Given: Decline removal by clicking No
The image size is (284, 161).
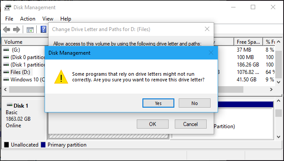Looking at the screenshot, I should tap(194, 103).
